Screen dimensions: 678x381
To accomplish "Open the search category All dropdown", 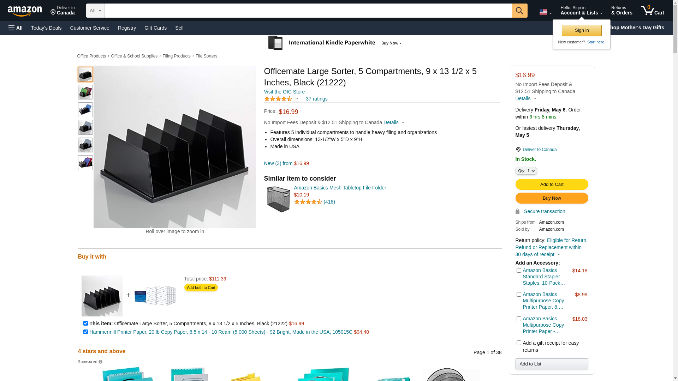I will (95, 11).
